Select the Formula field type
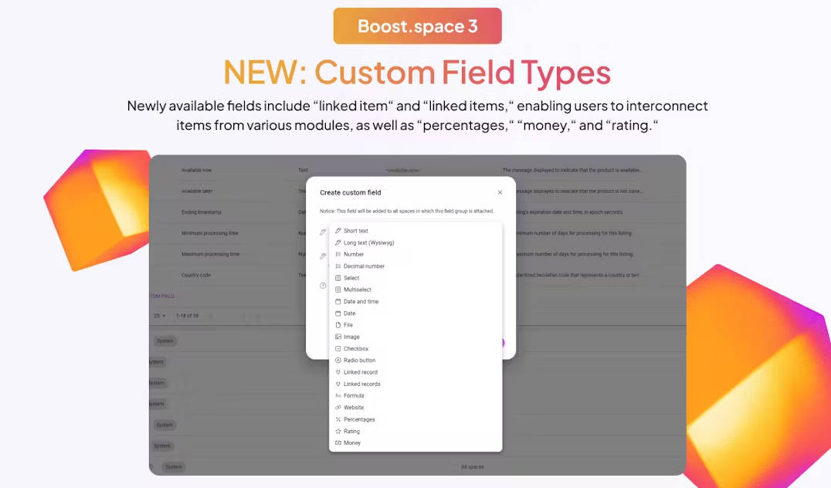Image resolution: width=831 pixels, height=488 pixels. click(354, 396)
